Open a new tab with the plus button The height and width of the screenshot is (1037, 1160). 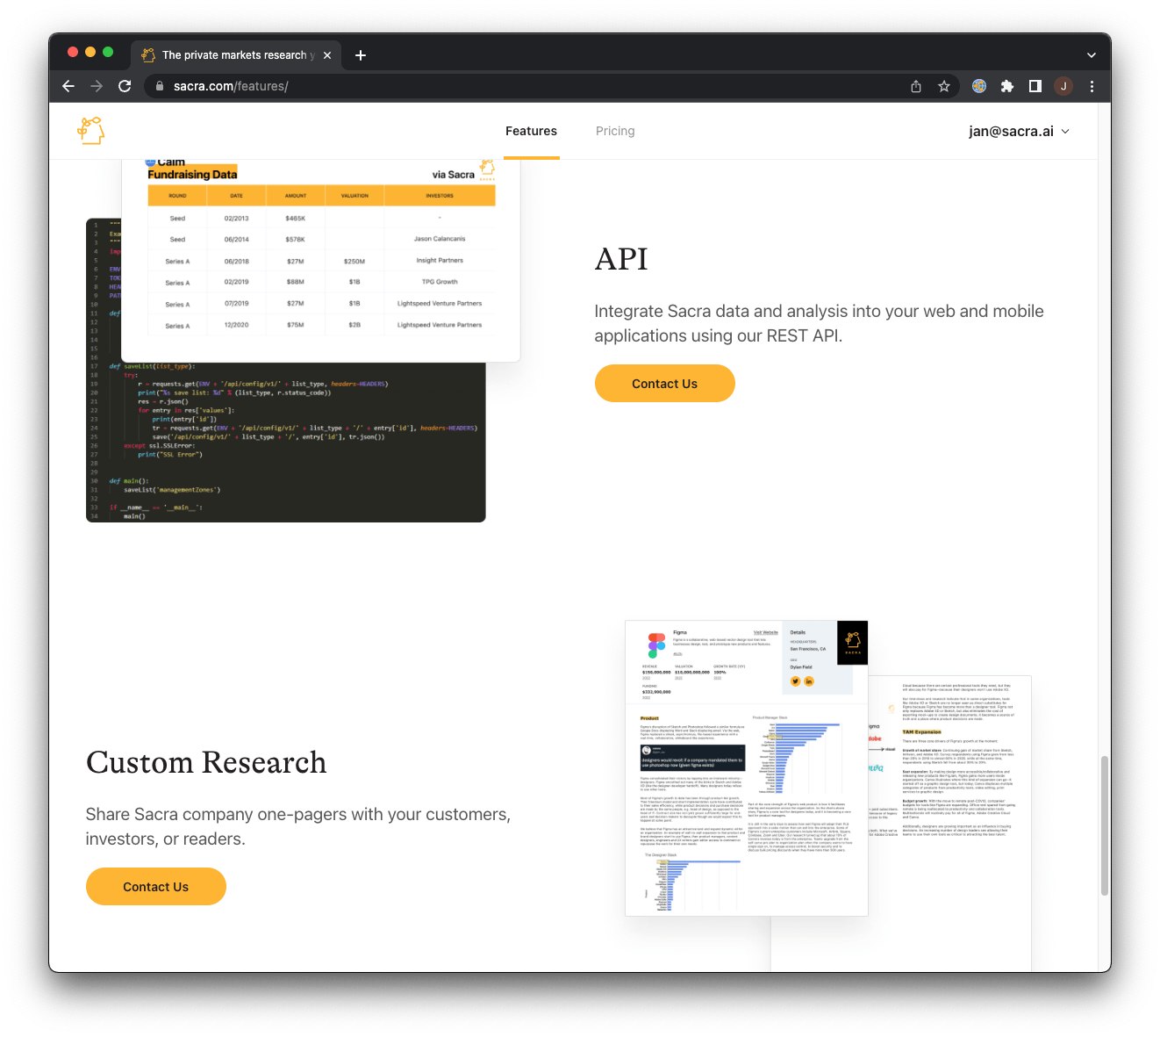pyautogui.click(x=361, y=55)
